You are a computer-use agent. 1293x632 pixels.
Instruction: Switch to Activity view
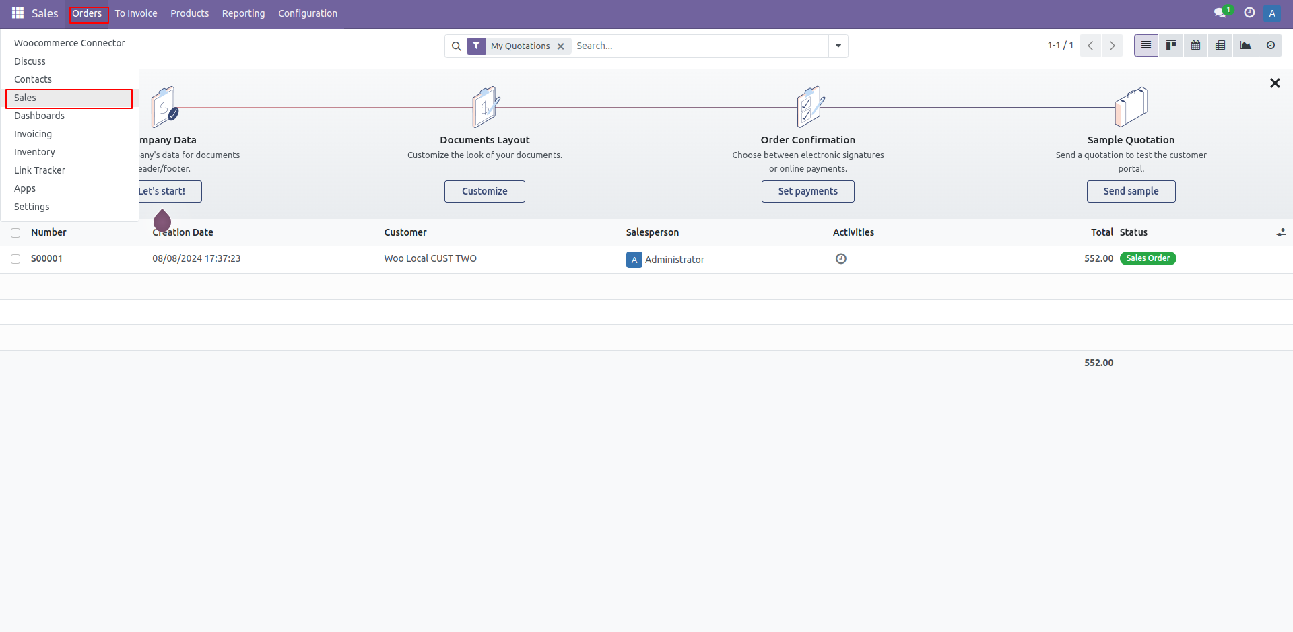click(x=1270, y=46)
